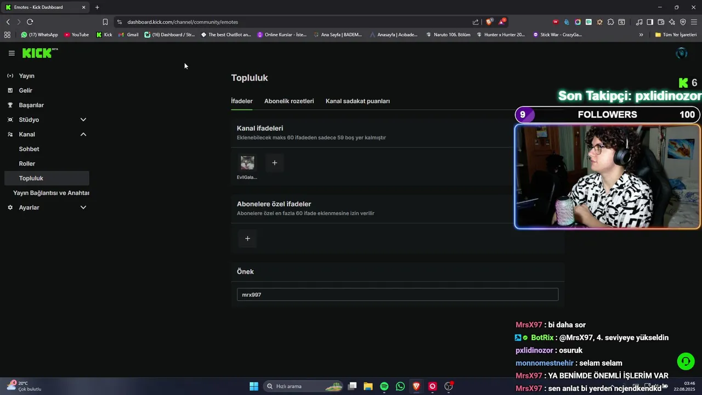Open the extensions puzzle icon
The height and width of the screenshot is (395, 702).
pos(610,22)
